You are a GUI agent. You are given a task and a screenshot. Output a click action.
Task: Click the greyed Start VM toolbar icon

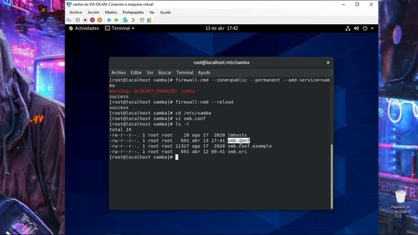pos(78,20)
